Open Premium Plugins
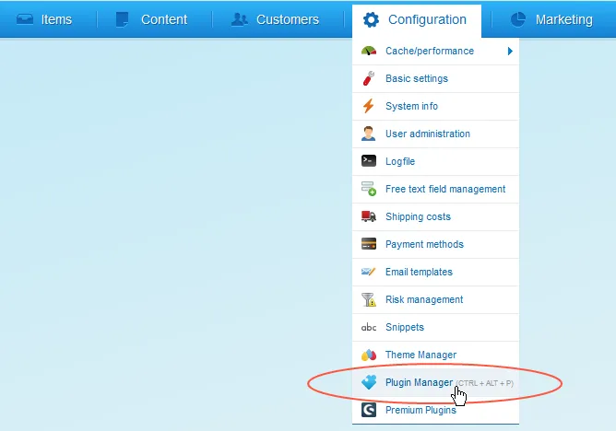Screen dimensions: 616x431 [435, 410]
